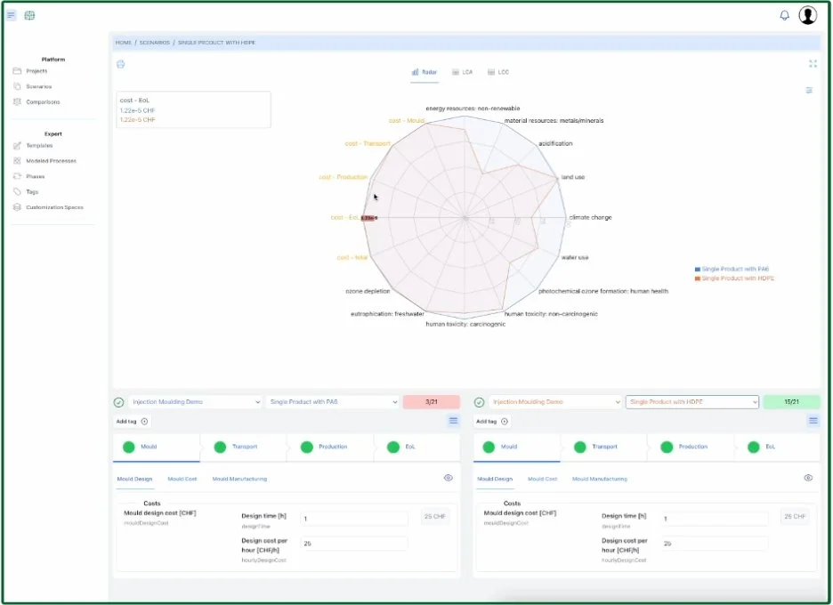
Task: Edit the left Design cost per hour field
Action: [354, 544]
